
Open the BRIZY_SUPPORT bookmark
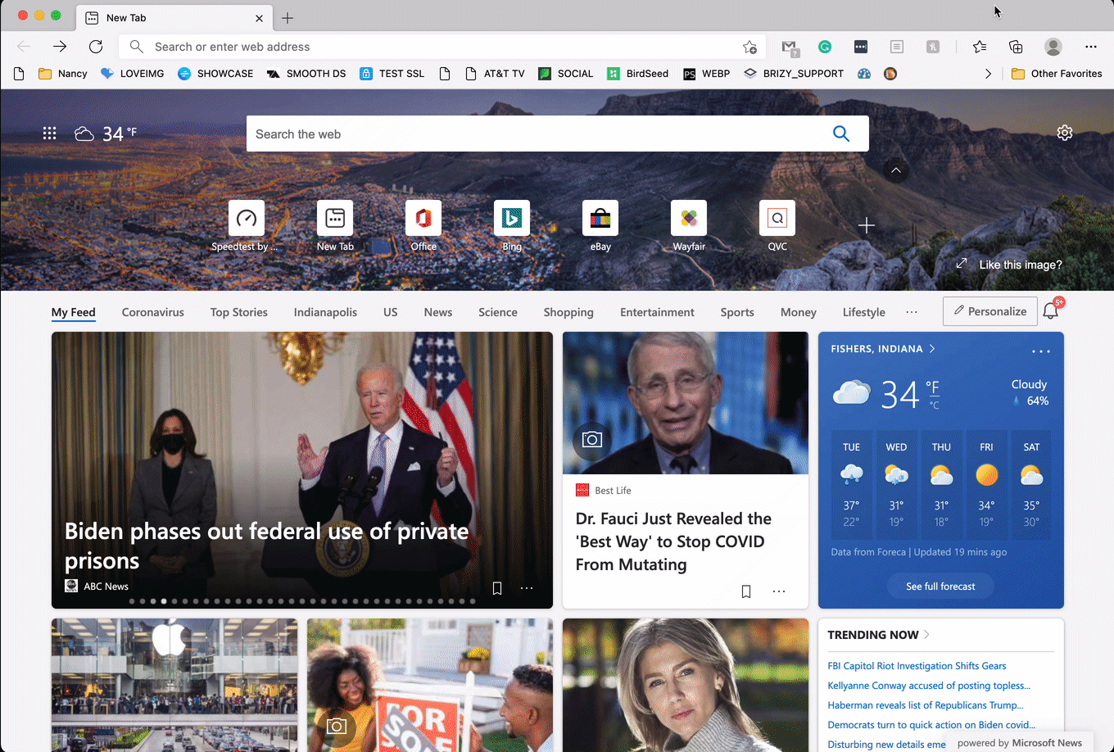click(x=794, y=74)
